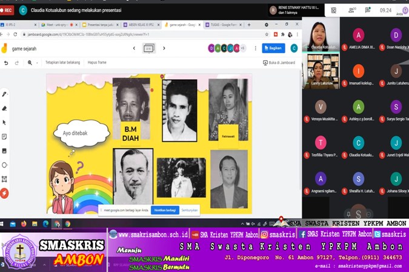Image resolution: width=409 pixels, height=272 pixels.
Task: Click Hapus frame
Action: 97,62
